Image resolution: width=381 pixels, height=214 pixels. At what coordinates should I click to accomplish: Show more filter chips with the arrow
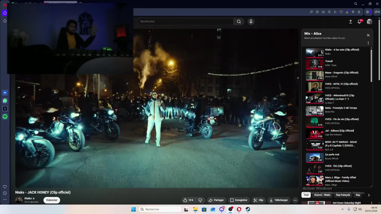point(369,195)
